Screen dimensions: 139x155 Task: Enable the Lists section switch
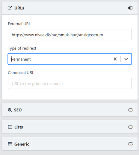[x=130, y=127]
